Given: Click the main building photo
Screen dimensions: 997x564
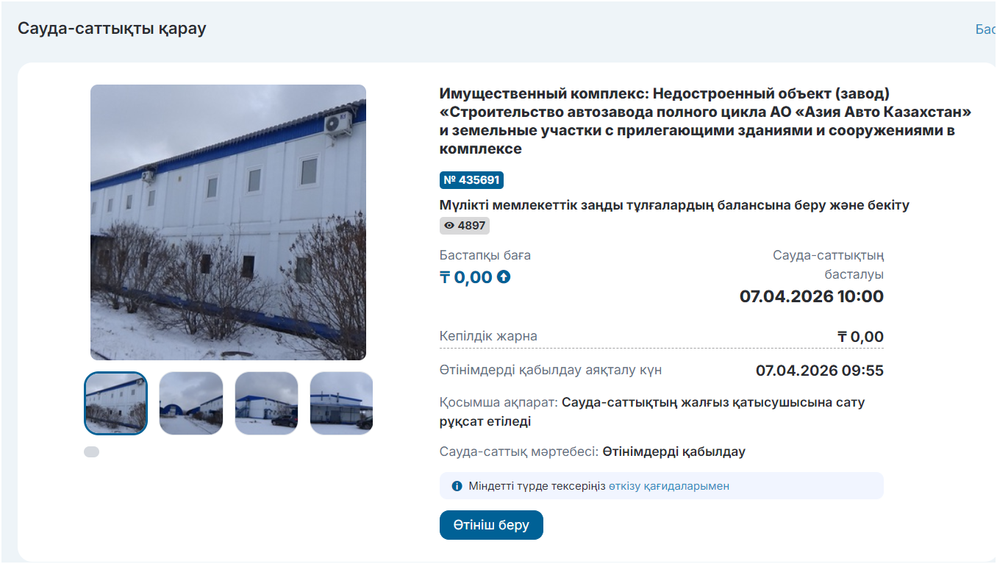Looking at the screenshot, I should click(228, 222).
